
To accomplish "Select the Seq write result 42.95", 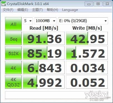I will pyautogui.click(x=87, y=38).
